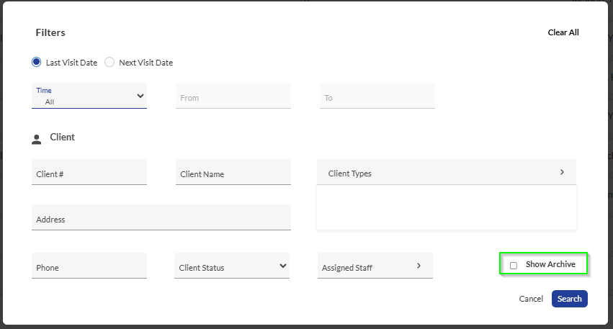Choose the Next Visit Date option
The height and width of the screenshot is (329, 613).
[109, 63]
